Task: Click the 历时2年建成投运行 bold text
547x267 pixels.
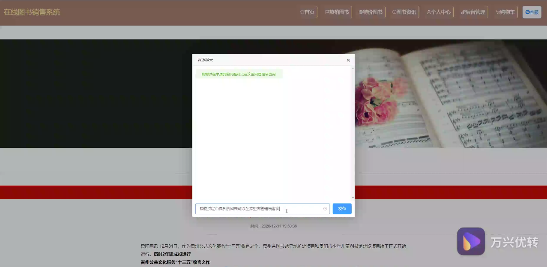Action: (172, 254)
